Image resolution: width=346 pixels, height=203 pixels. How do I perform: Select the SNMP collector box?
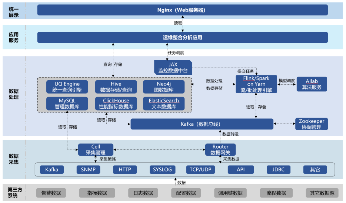pyautogui.click(x=88, y=170)
